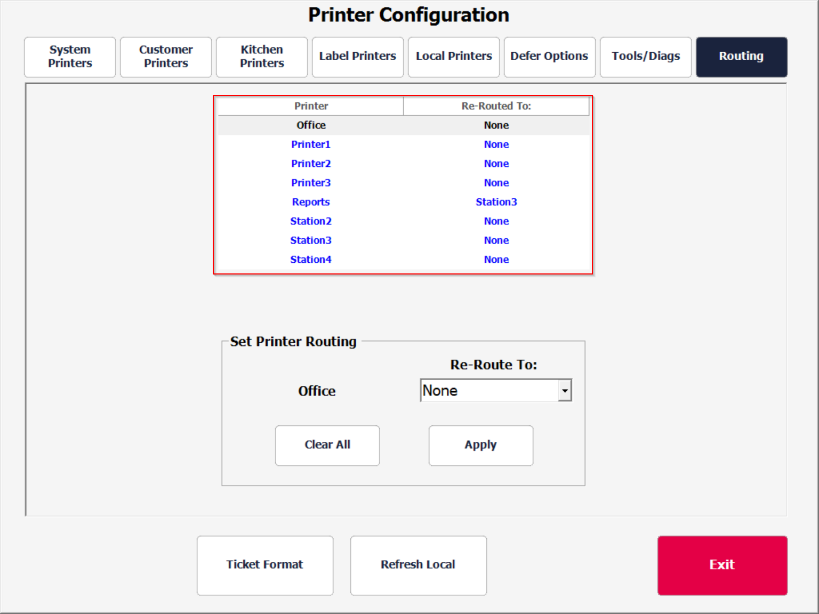
Task: Click the Re-Routed To column header
Action: [x=496, y=106]
